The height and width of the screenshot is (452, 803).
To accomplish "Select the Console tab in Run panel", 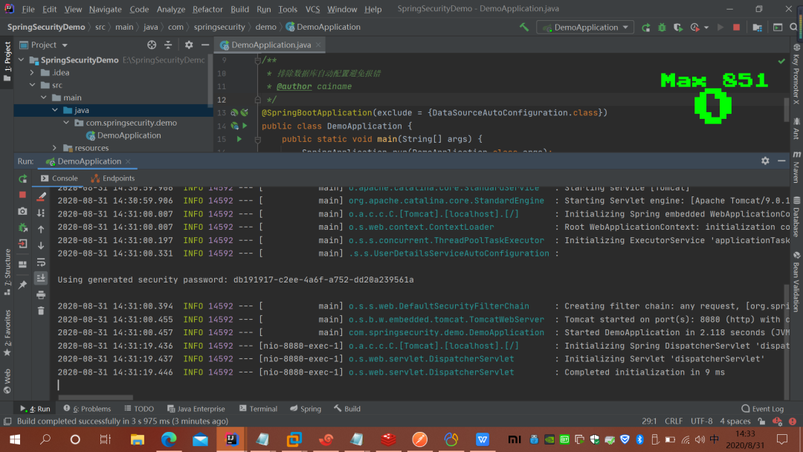I will coord(59,178).
